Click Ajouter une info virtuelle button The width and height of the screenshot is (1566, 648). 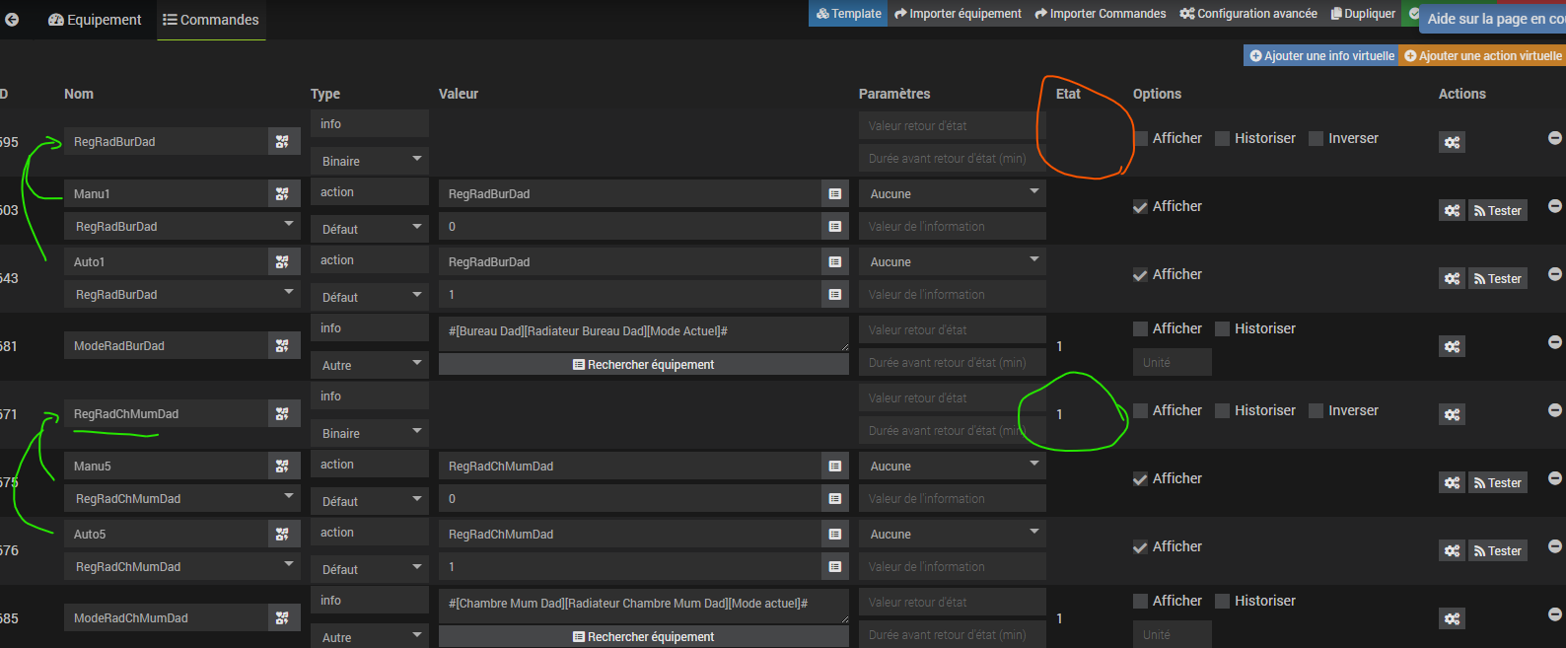pyautogui.click(x=1321, y=56)
